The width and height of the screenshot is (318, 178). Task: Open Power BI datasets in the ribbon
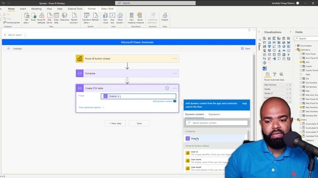click(41, 18)
